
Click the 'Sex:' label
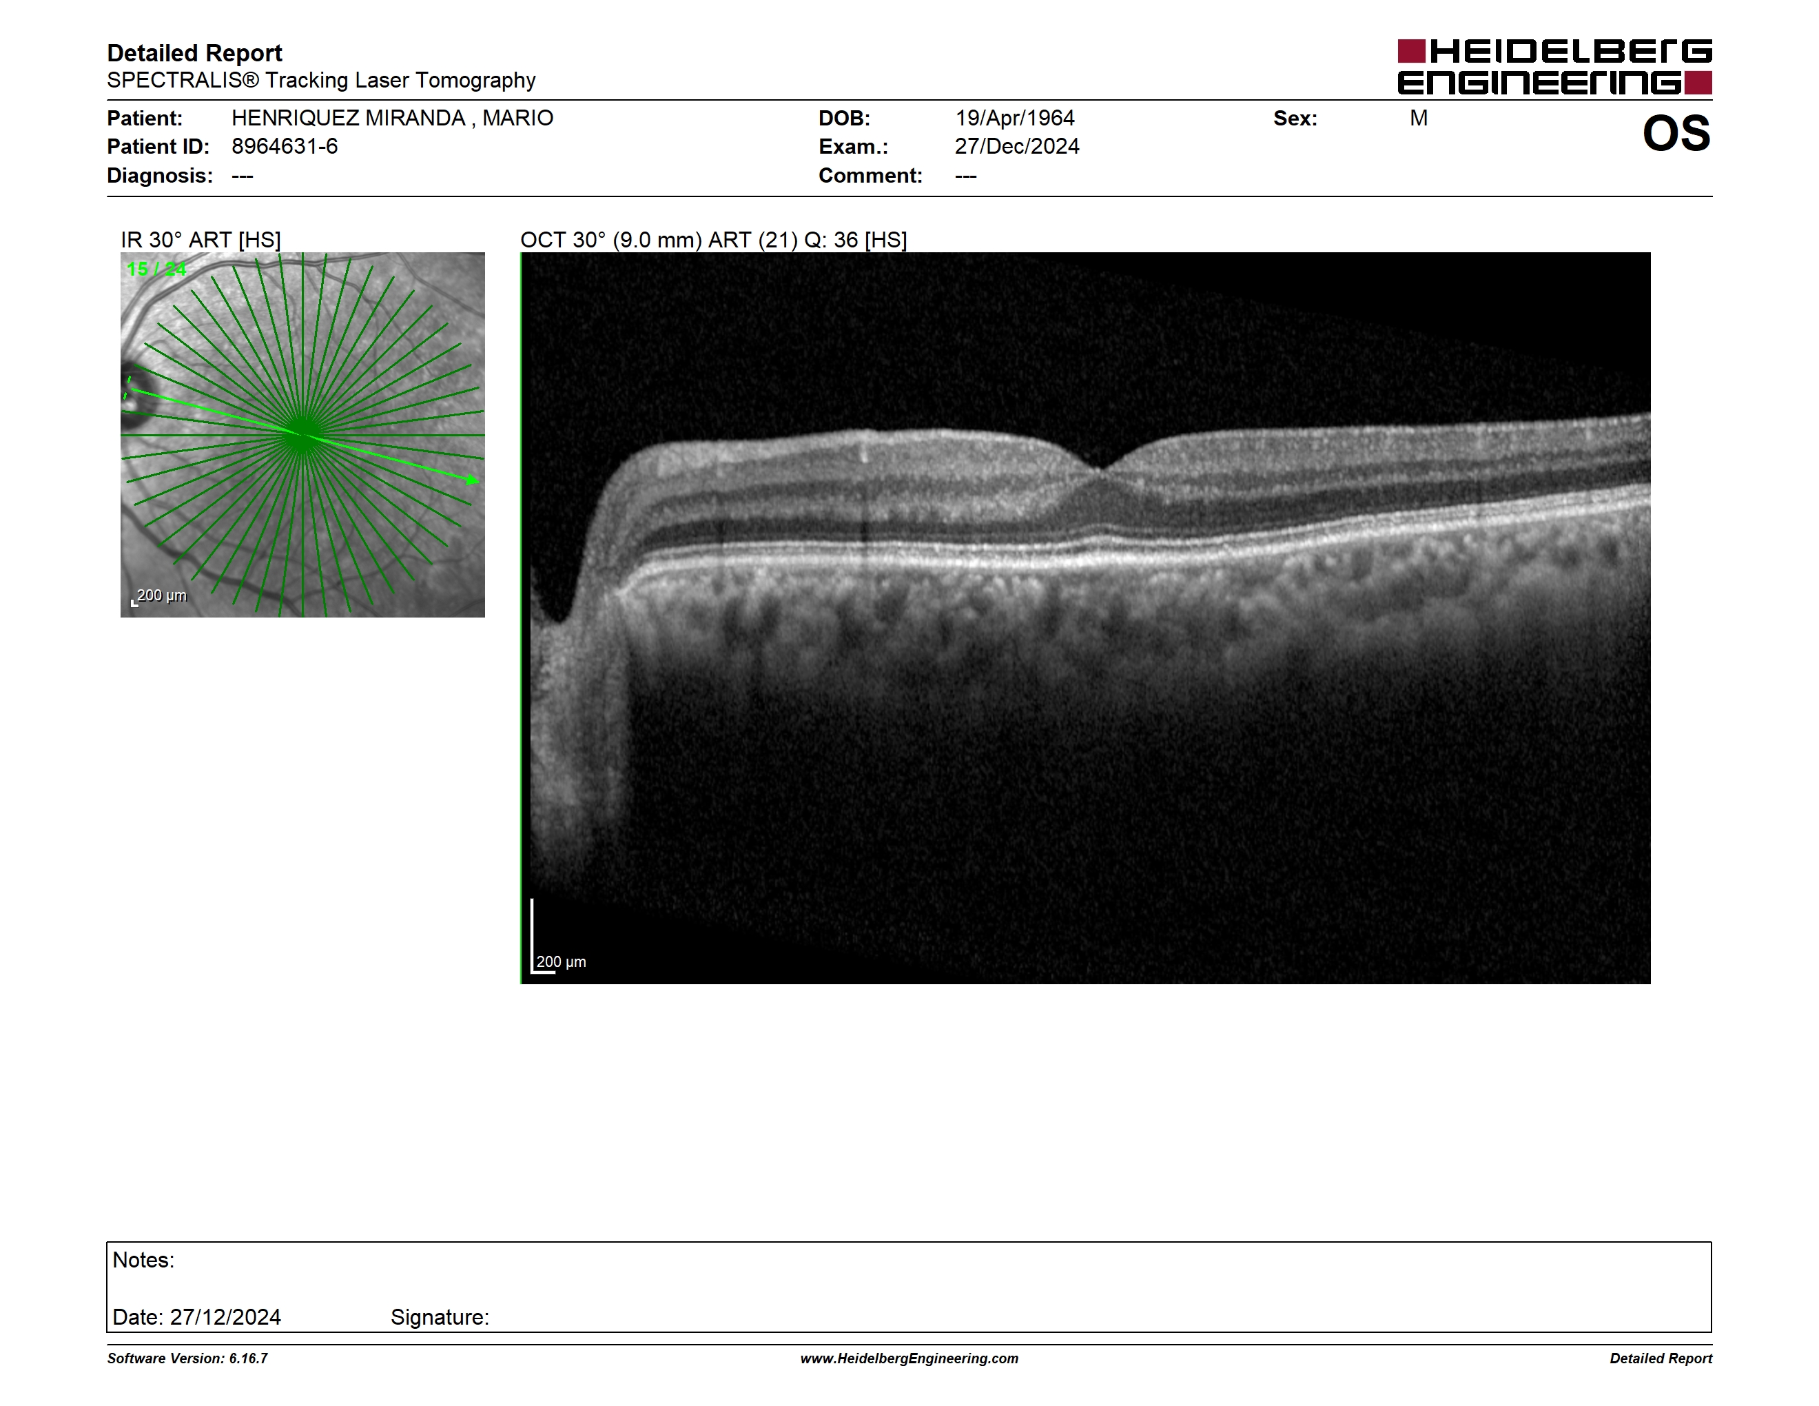[x=1295, y=119]
